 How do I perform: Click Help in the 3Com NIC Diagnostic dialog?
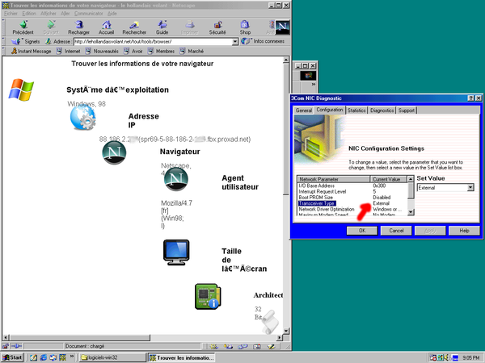click(464, 231)
